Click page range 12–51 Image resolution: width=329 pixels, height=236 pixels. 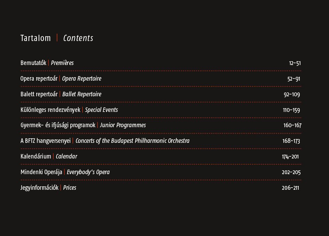pos(295,63)
